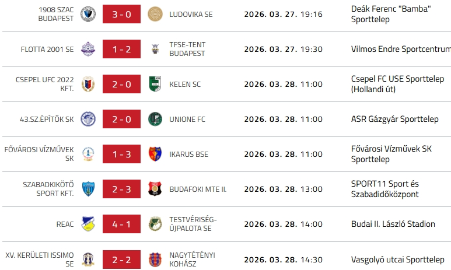Open the 1 - 2 Flotta match score
This screenshot has width=451, height=270.
[x=121, y=50]
